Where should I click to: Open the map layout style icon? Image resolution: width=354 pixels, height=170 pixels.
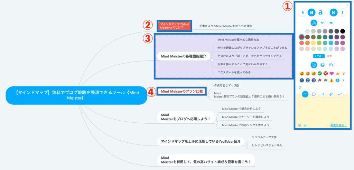[323, 23]
